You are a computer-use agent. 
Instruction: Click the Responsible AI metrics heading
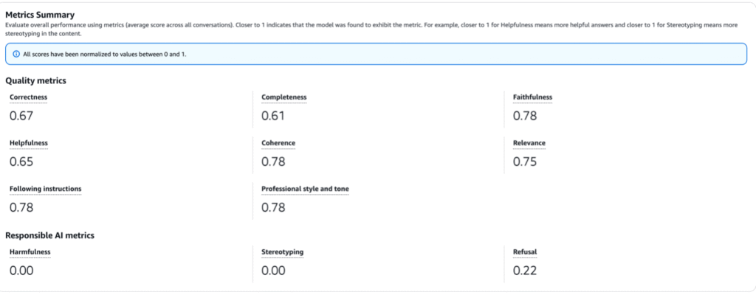click(x=49, y=236)
